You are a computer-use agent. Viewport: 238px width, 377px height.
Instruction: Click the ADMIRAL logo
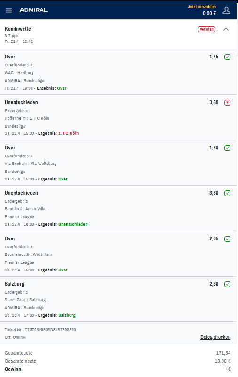33,10
